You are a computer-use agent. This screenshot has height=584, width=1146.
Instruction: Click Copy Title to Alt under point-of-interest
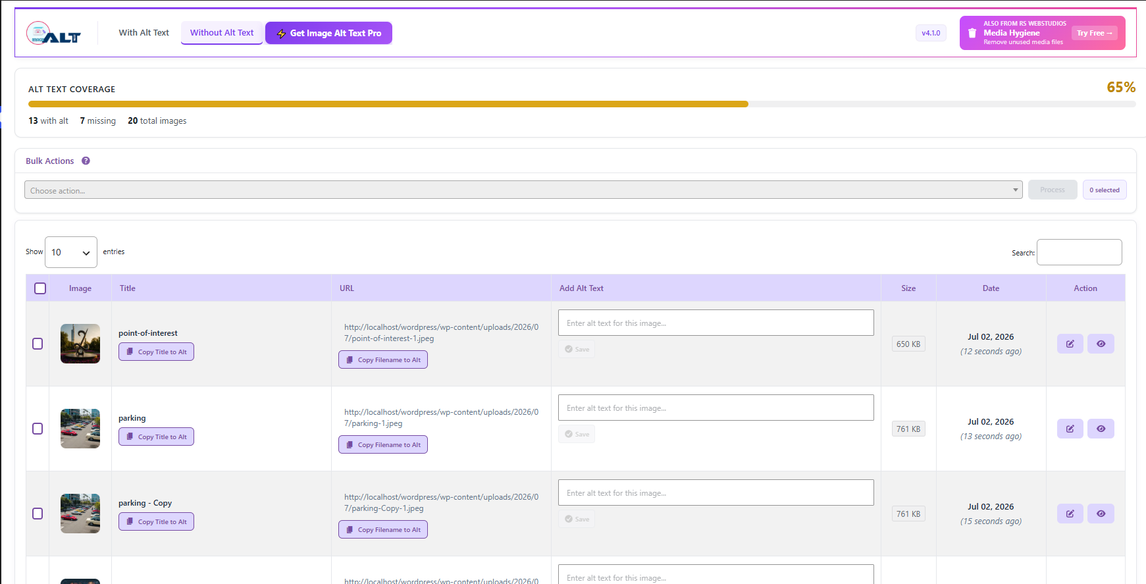pyautogui.click(x=156, y=352)
